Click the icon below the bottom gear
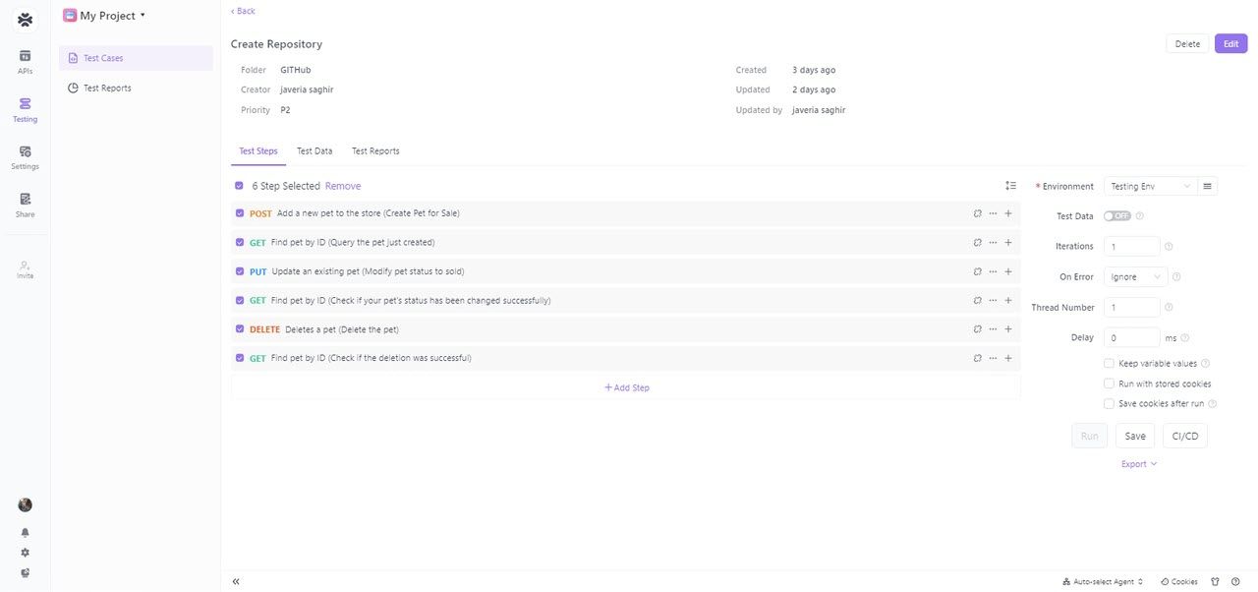 [25, 572]
